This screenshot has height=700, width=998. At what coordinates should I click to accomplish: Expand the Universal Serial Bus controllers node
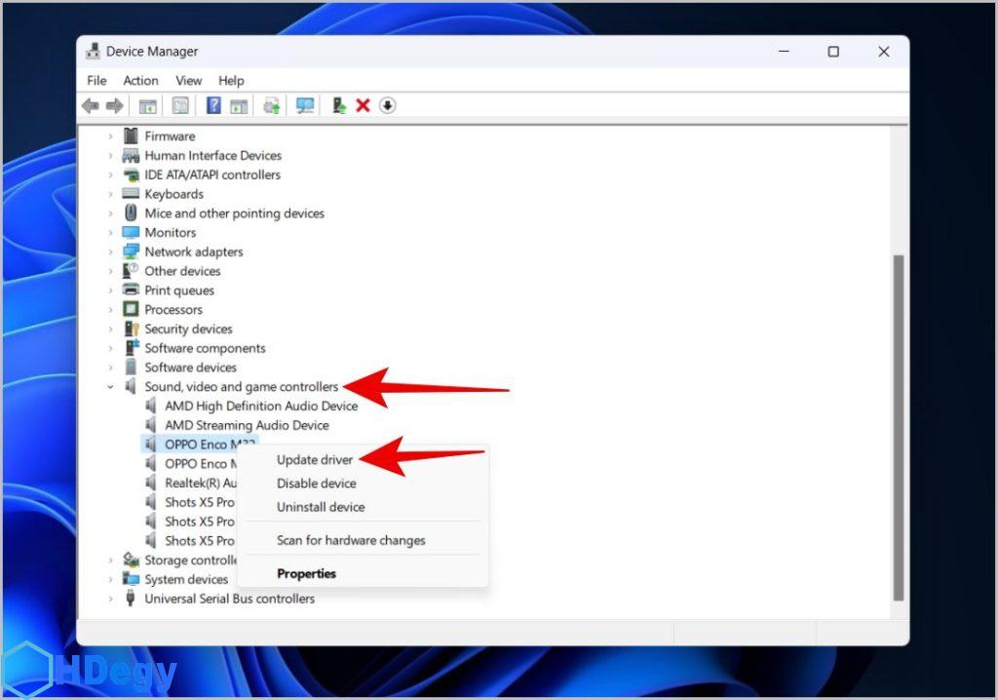(x=110, y=599)
